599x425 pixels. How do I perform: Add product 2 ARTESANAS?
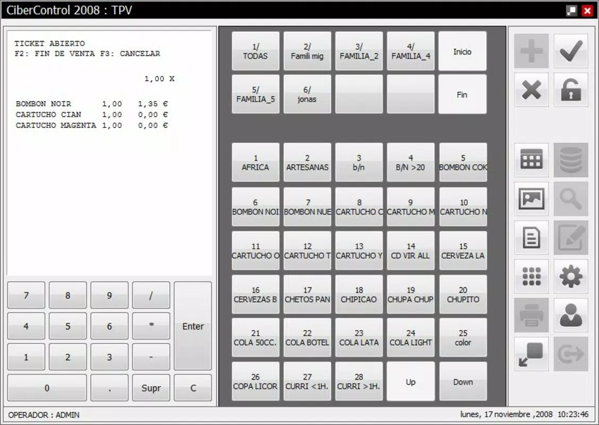(307, 162)
